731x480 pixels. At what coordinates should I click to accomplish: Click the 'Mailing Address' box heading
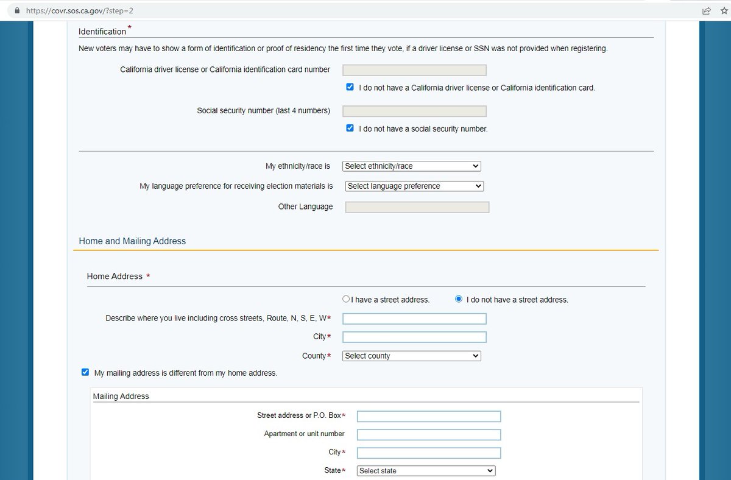[x=121, y=396]
